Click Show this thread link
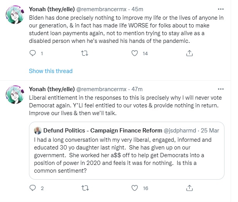The image size is (238, 202). click(51, 71)
